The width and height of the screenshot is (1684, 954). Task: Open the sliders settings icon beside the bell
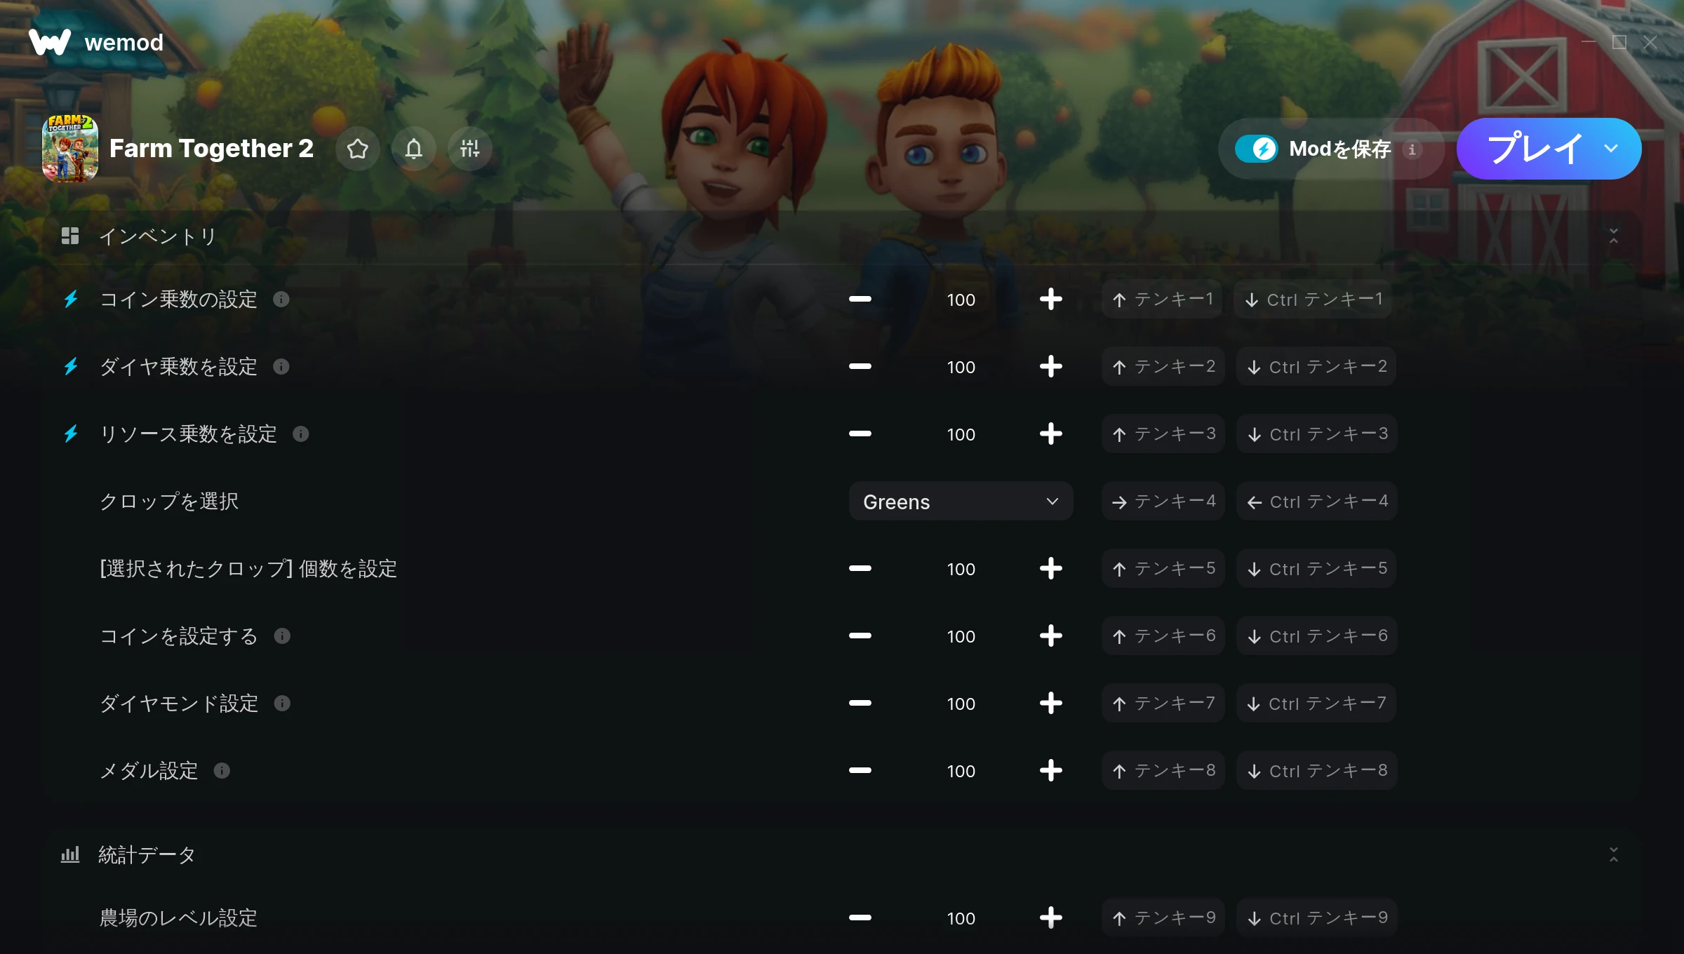click(x=470, y=149)
